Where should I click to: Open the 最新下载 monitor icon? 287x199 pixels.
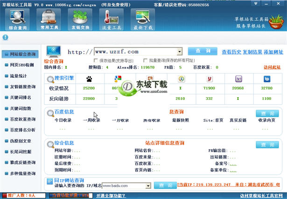tap(143, 20)
